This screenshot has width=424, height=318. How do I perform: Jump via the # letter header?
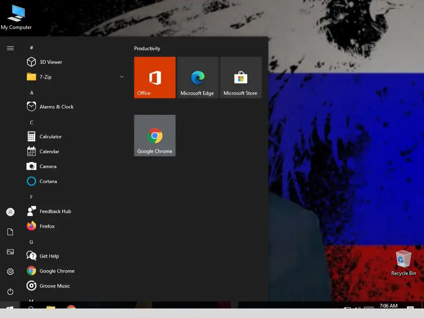click(31, 48)
